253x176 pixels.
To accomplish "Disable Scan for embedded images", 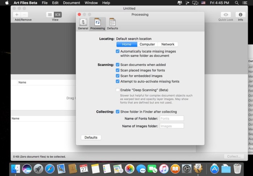I will coord(117,76).
